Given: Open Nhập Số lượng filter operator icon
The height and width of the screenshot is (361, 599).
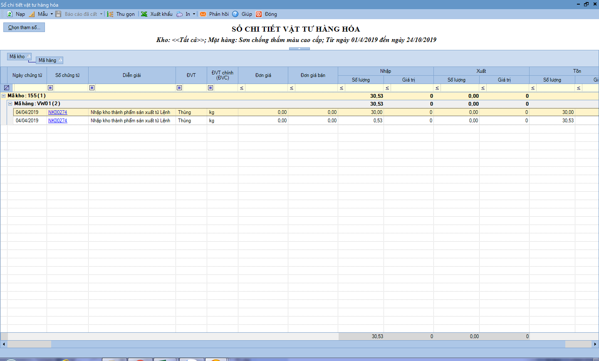Looking at the screenshot, I should 342,88.
